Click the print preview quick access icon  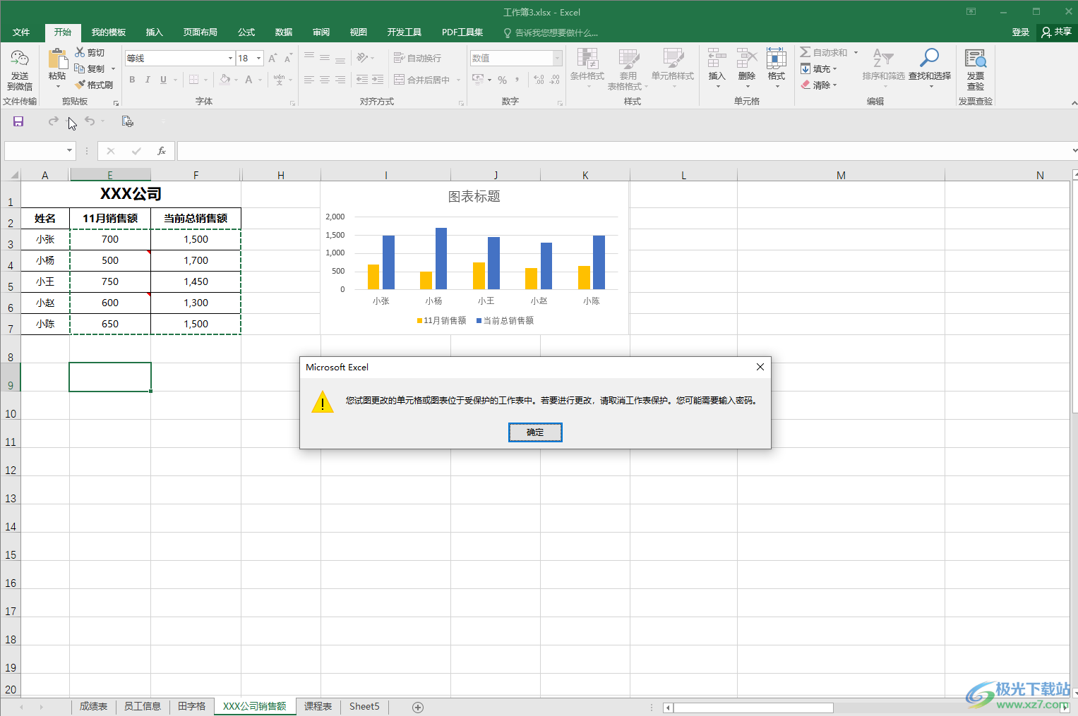127,121
